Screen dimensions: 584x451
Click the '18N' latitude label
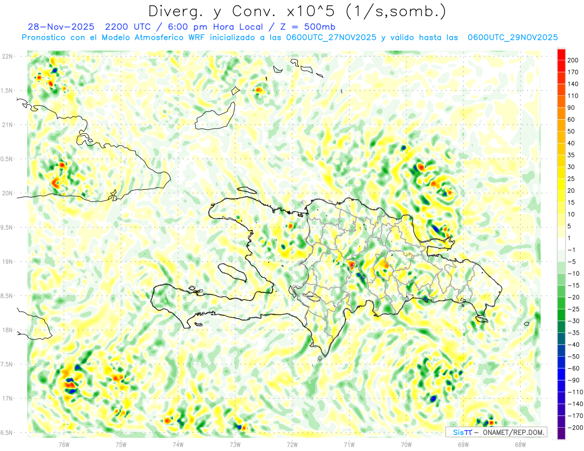tap(7, 330)
